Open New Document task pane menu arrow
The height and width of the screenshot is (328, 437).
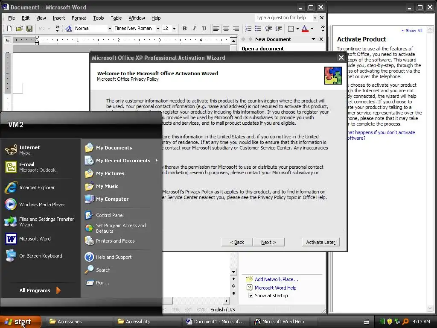tap(313, 39)
